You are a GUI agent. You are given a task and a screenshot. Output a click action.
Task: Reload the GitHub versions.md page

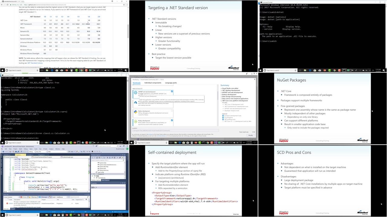(8, 5)
